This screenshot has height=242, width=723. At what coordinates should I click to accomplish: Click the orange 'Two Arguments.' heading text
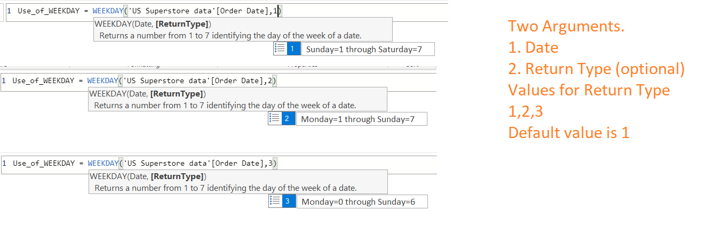566,26
